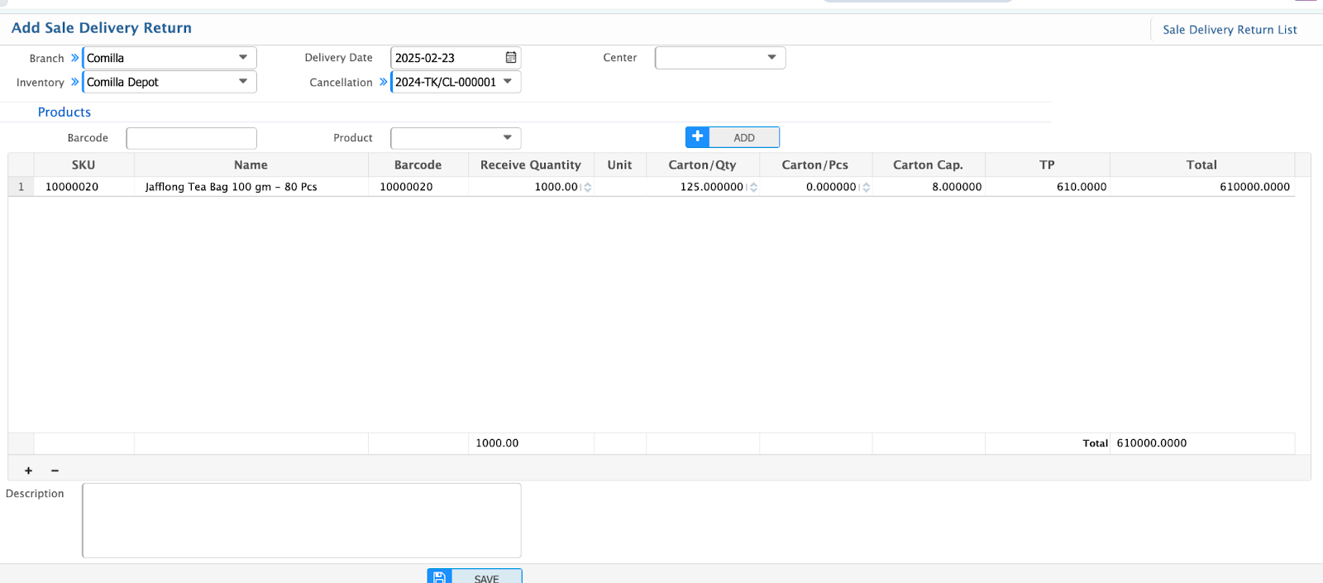
Task: Click the Carton/Pcs column header
Action: pos(815,165)
